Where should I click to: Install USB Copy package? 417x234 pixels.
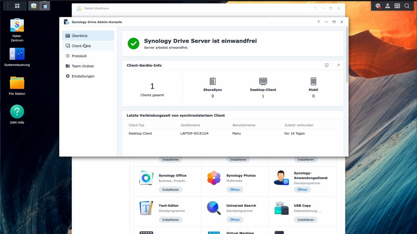[305, 220]
